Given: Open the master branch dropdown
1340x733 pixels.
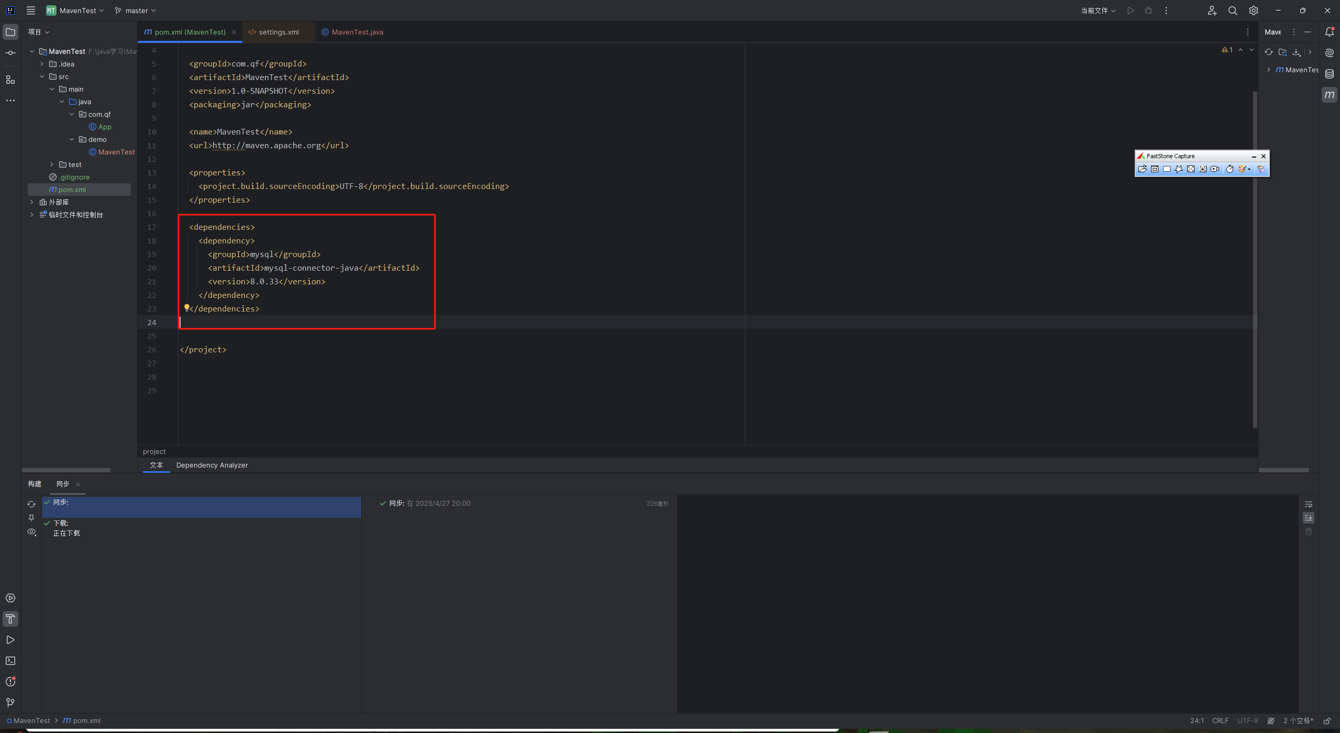Looking at the screenshot, I should click(135, 10).
